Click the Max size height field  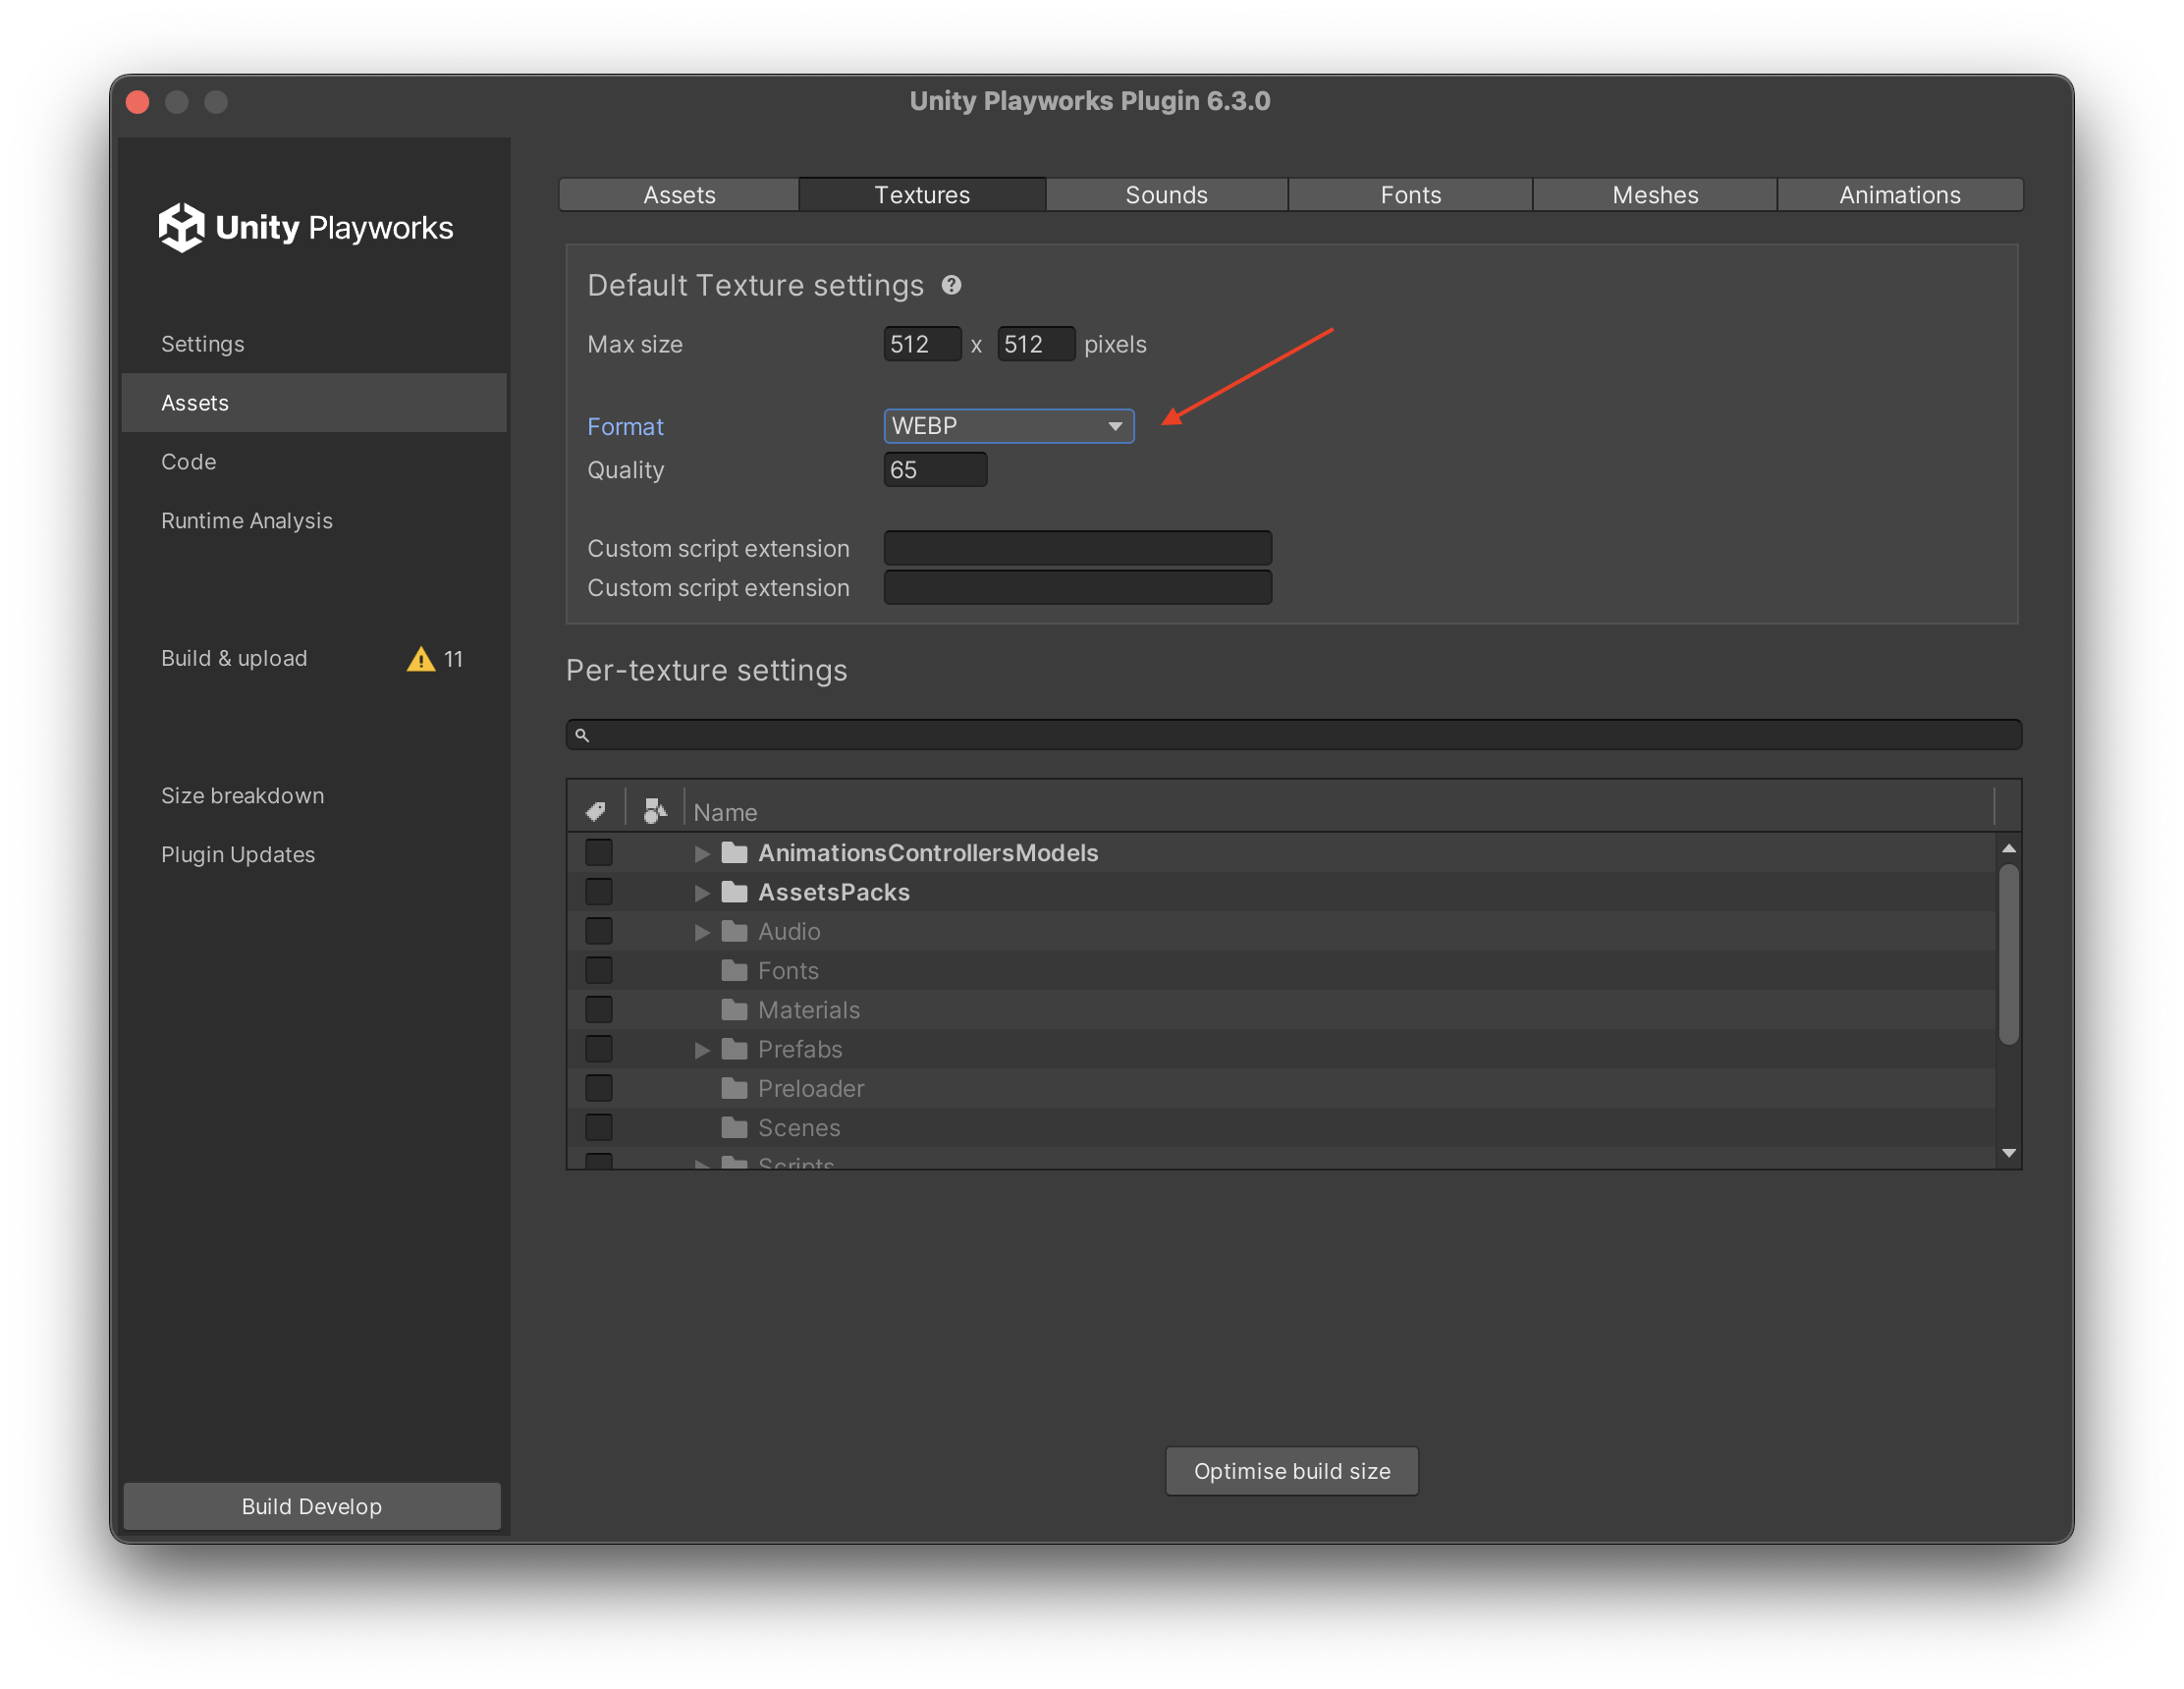point(1036,344)
